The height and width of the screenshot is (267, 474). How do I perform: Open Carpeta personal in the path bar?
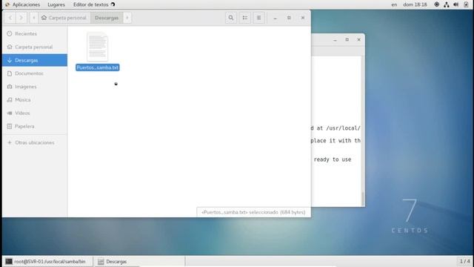pos(64,18)
